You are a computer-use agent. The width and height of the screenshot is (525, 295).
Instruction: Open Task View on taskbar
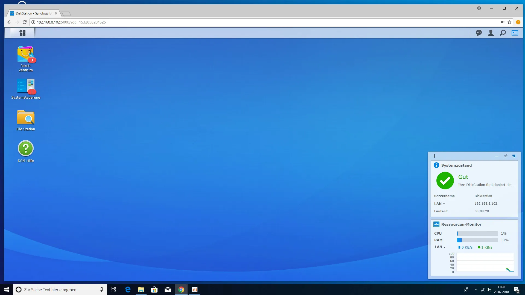[x=114, y=290]
